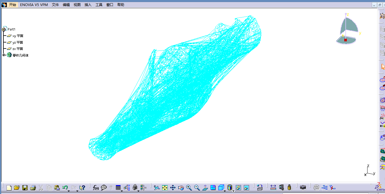
Task: Expand the 零件几何体 tree node
Action: [4, 55]
